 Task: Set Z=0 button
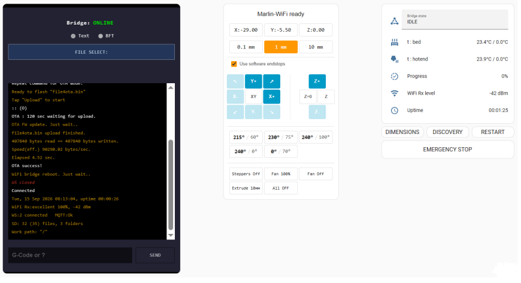pos(308,97)
